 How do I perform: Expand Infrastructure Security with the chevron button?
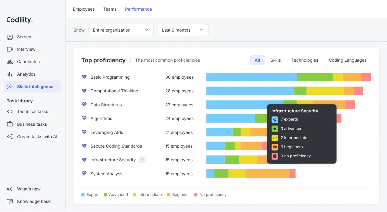coord(142,159)
